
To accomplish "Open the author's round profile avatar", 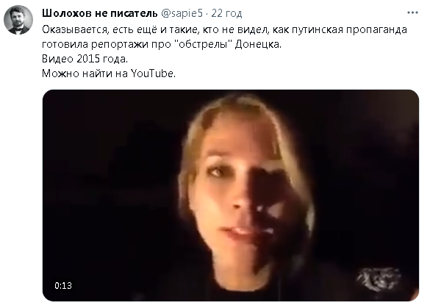I will 18,20.
